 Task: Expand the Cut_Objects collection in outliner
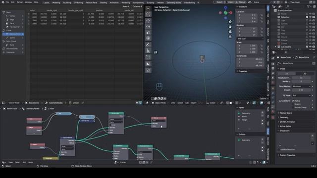(275, 46)
